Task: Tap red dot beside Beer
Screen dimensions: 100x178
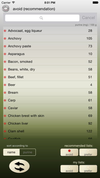Action: coord(5,85)
